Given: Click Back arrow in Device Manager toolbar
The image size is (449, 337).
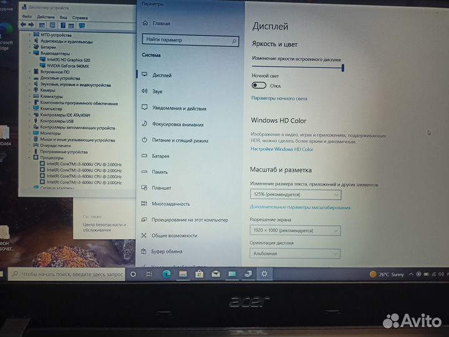Looking at the screenshot, I should 23,25.
